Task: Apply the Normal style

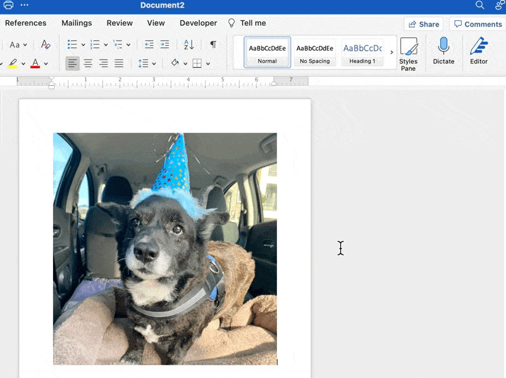Action: pos(267,52)
